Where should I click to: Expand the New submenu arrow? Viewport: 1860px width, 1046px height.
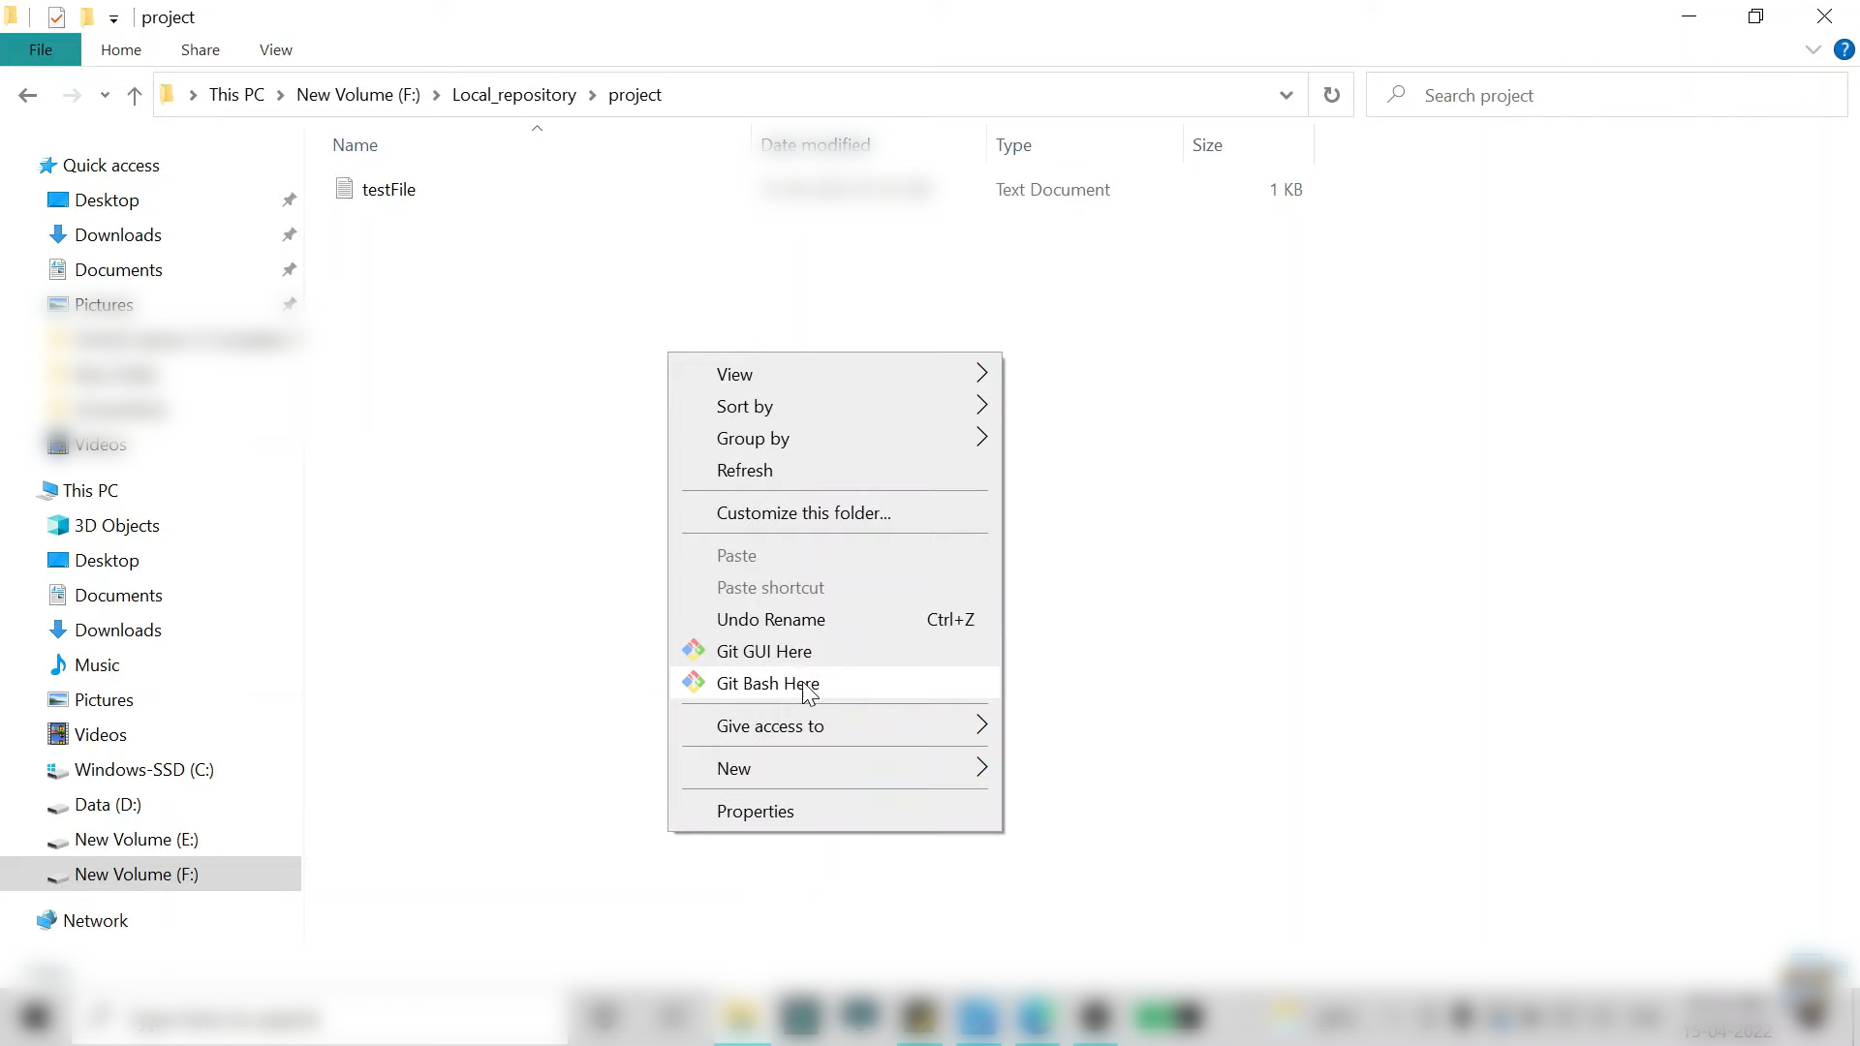tap(981, 767)
